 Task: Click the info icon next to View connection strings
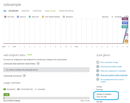(98, 62)
